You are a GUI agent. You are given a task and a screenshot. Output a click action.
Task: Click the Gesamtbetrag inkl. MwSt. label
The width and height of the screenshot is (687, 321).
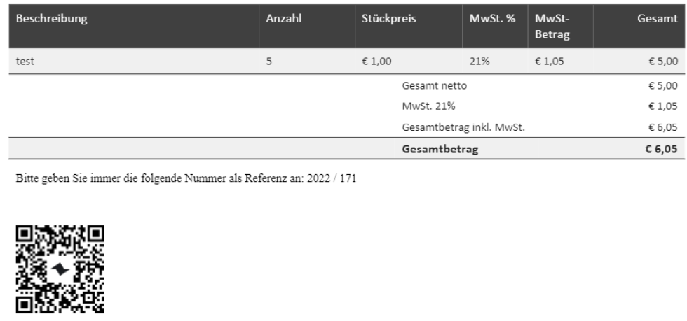pos(463,128)
